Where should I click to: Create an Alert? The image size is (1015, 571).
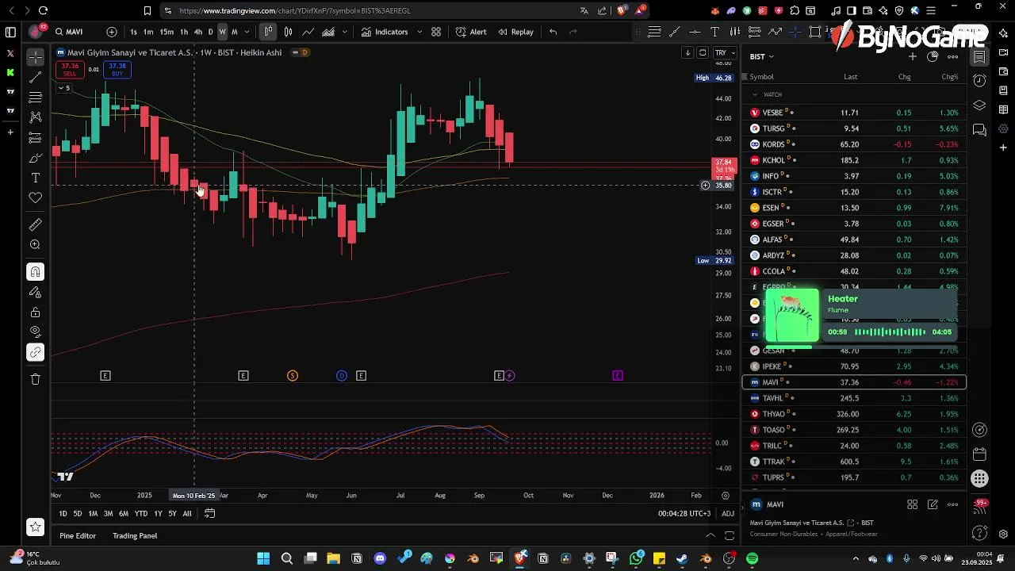pyautogui.click(x=471, y=32)
